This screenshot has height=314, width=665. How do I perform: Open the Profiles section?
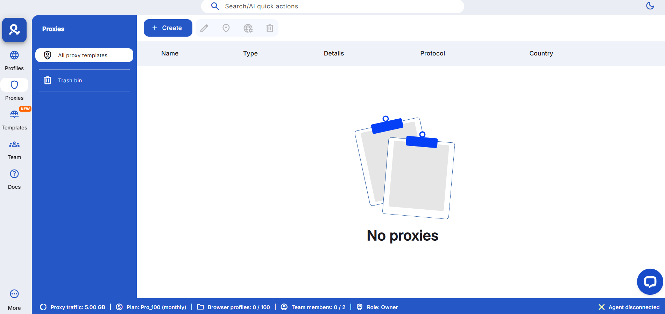click(14, 60)
